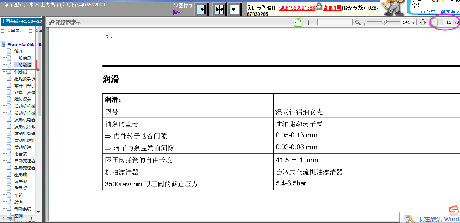This screenshot has height=223, width=460.
Task: Click the computer icon beside 当前:上海荣威
Action: point(3,44)
